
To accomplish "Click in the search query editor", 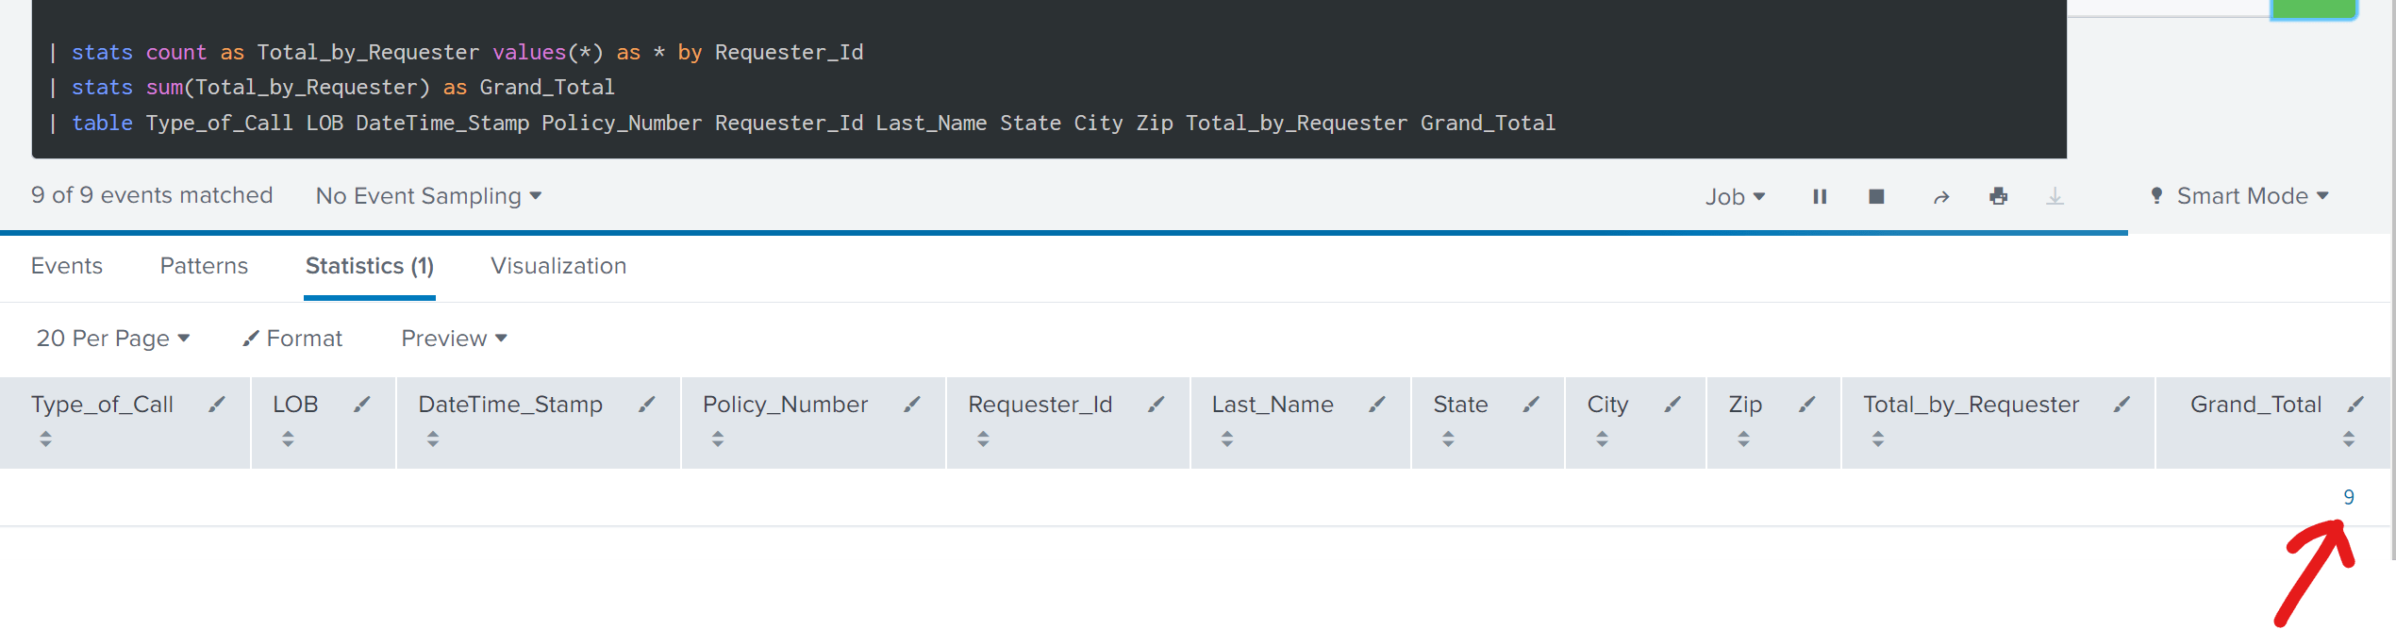I will [x=1049, y=79].
